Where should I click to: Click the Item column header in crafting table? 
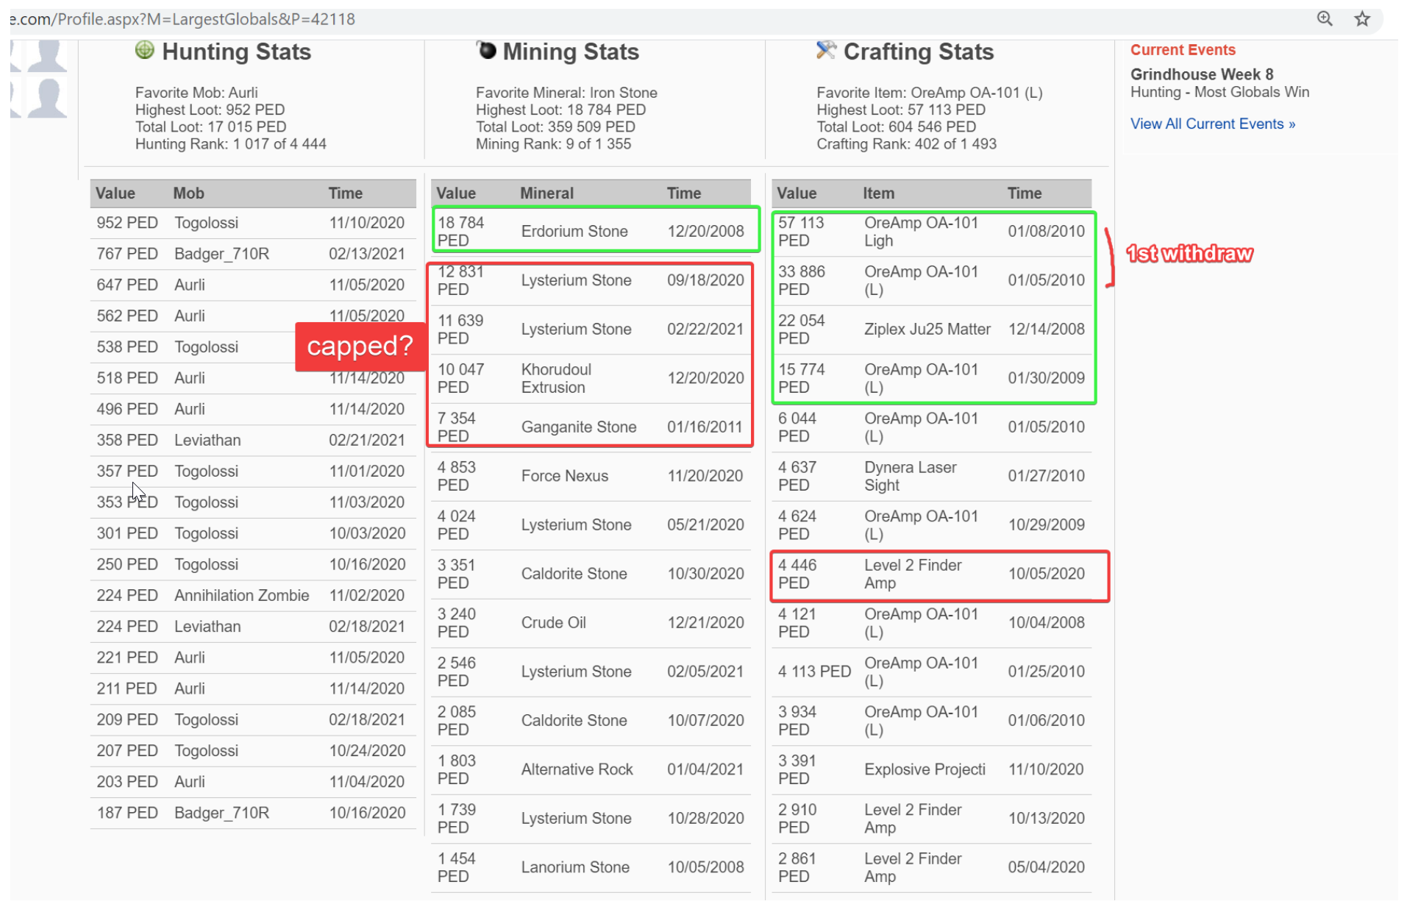coord(878,193)
